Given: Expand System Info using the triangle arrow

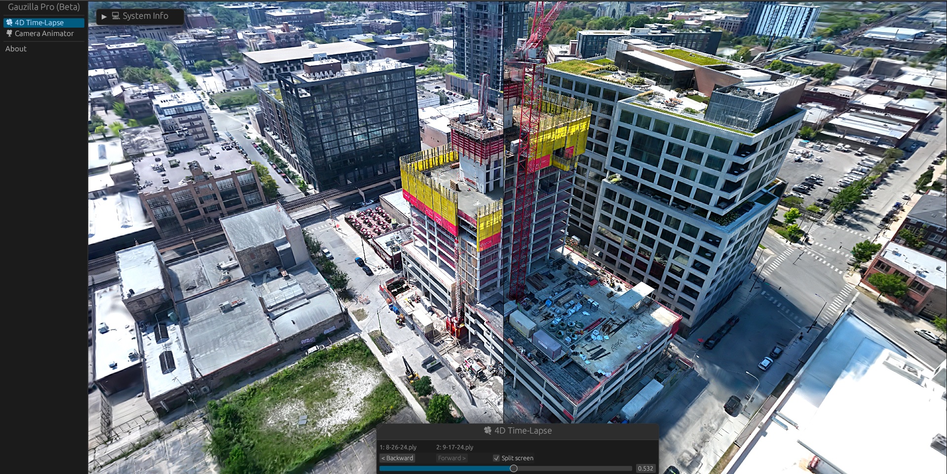Looking at the screenshot, I should coord(104,16).
